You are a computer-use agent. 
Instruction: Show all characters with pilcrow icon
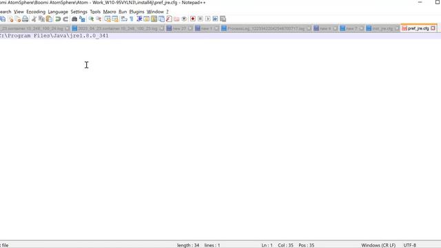(132, 19)
